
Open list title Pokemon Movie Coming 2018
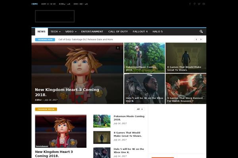pos(129,118)
